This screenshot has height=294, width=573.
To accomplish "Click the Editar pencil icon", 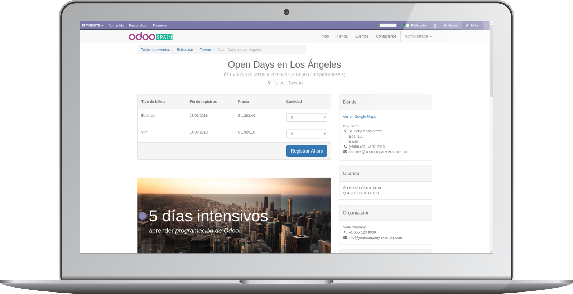I will (467, 25).
